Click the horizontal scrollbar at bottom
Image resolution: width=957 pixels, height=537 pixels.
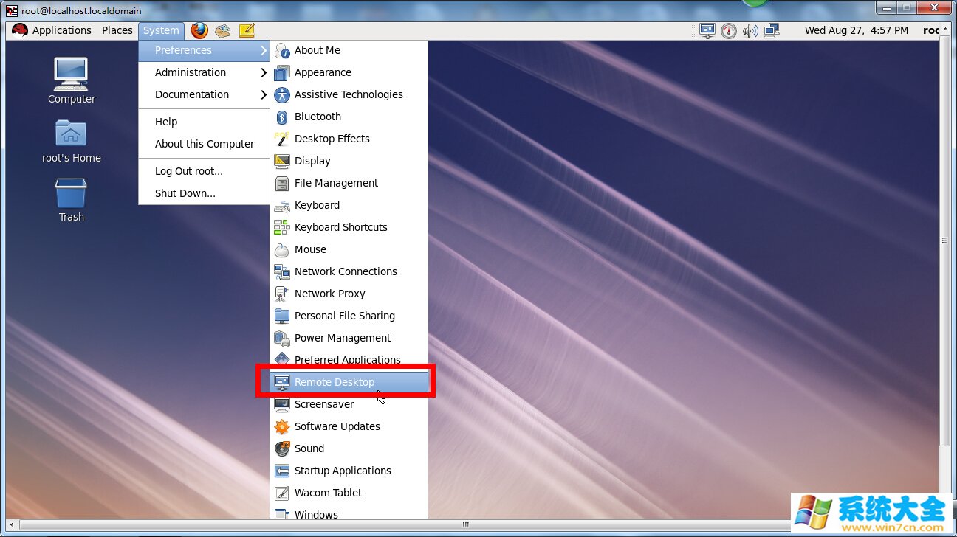click(x=466, y=524)
